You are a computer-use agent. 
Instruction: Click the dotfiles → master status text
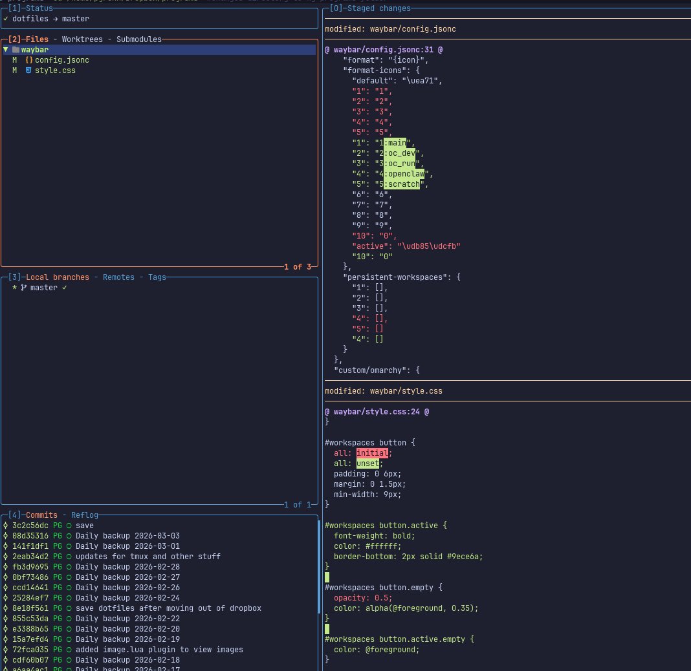[x=50, y=19]
